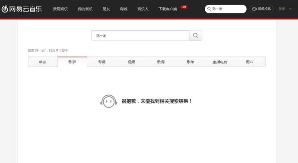
Task: Click the NetEase Cloud Music logo
Action: coord(22,9)
